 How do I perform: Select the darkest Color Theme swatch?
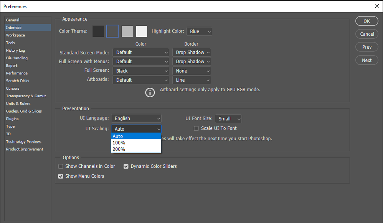(x=98, y=31)
